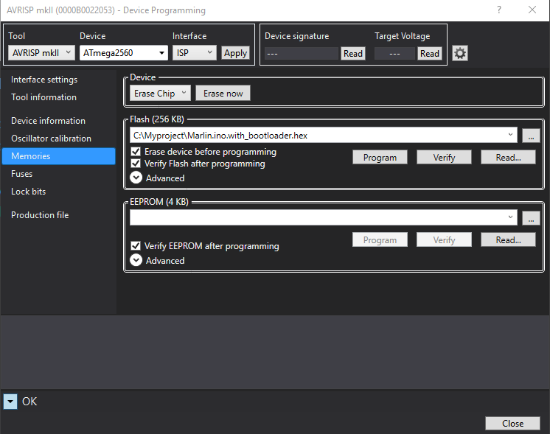Viewport: 550px width, 434px height.
Task: Select Tool information page
Action: [x=43, y=97]
